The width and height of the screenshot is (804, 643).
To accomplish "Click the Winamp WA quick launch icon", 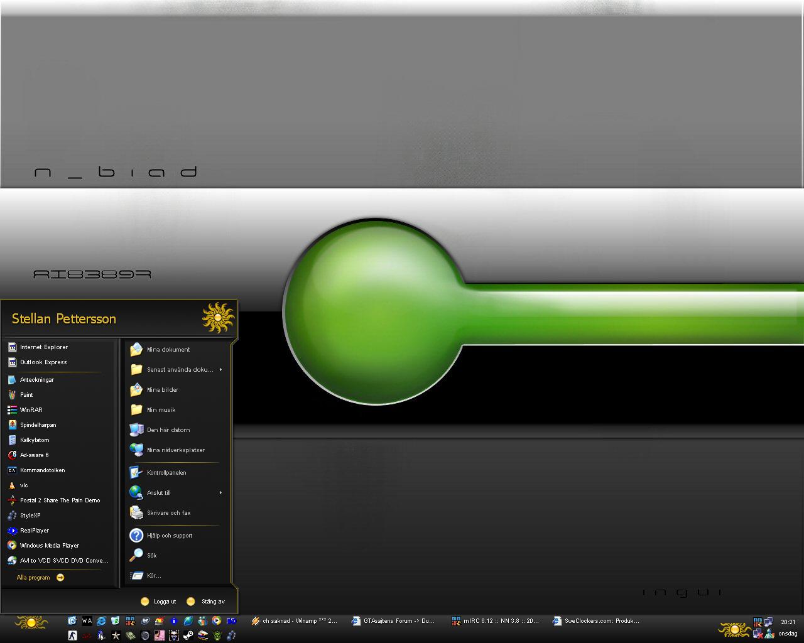I will tap(87, 621).
